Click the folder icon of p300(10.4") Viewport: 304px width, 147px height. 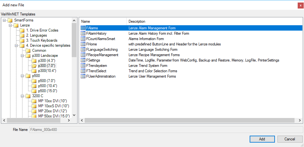(x=34, y=71)
